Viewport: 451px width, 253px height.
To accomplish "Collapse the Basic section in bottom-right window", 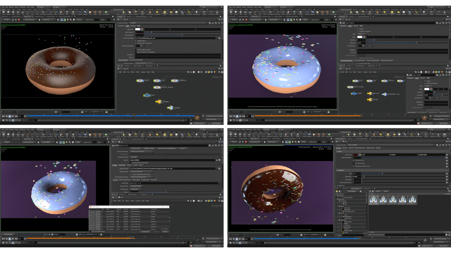I will point(337,151).
